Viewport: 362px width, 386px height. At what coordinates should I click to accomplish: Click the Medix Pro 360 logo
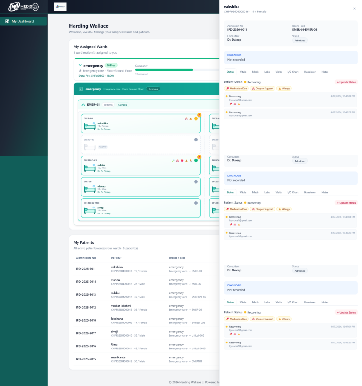[24, 7]
